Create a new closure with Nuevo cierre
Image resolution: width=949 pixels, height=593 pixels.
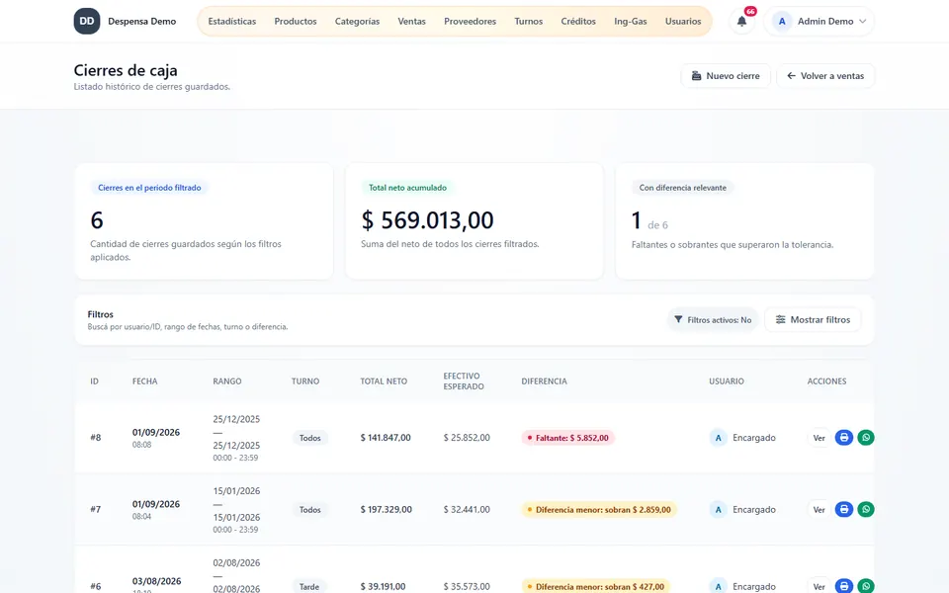[726, 76]
